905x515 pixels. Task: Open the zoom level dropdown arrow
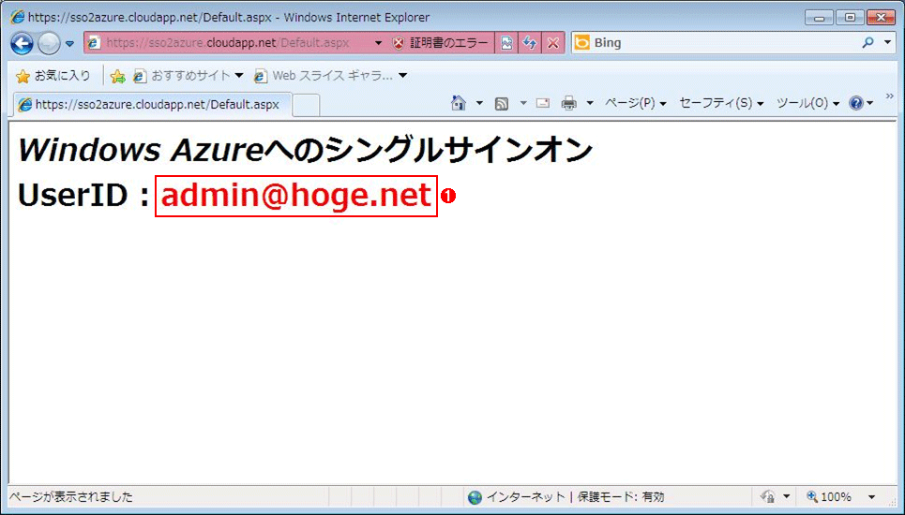[871, 497]
